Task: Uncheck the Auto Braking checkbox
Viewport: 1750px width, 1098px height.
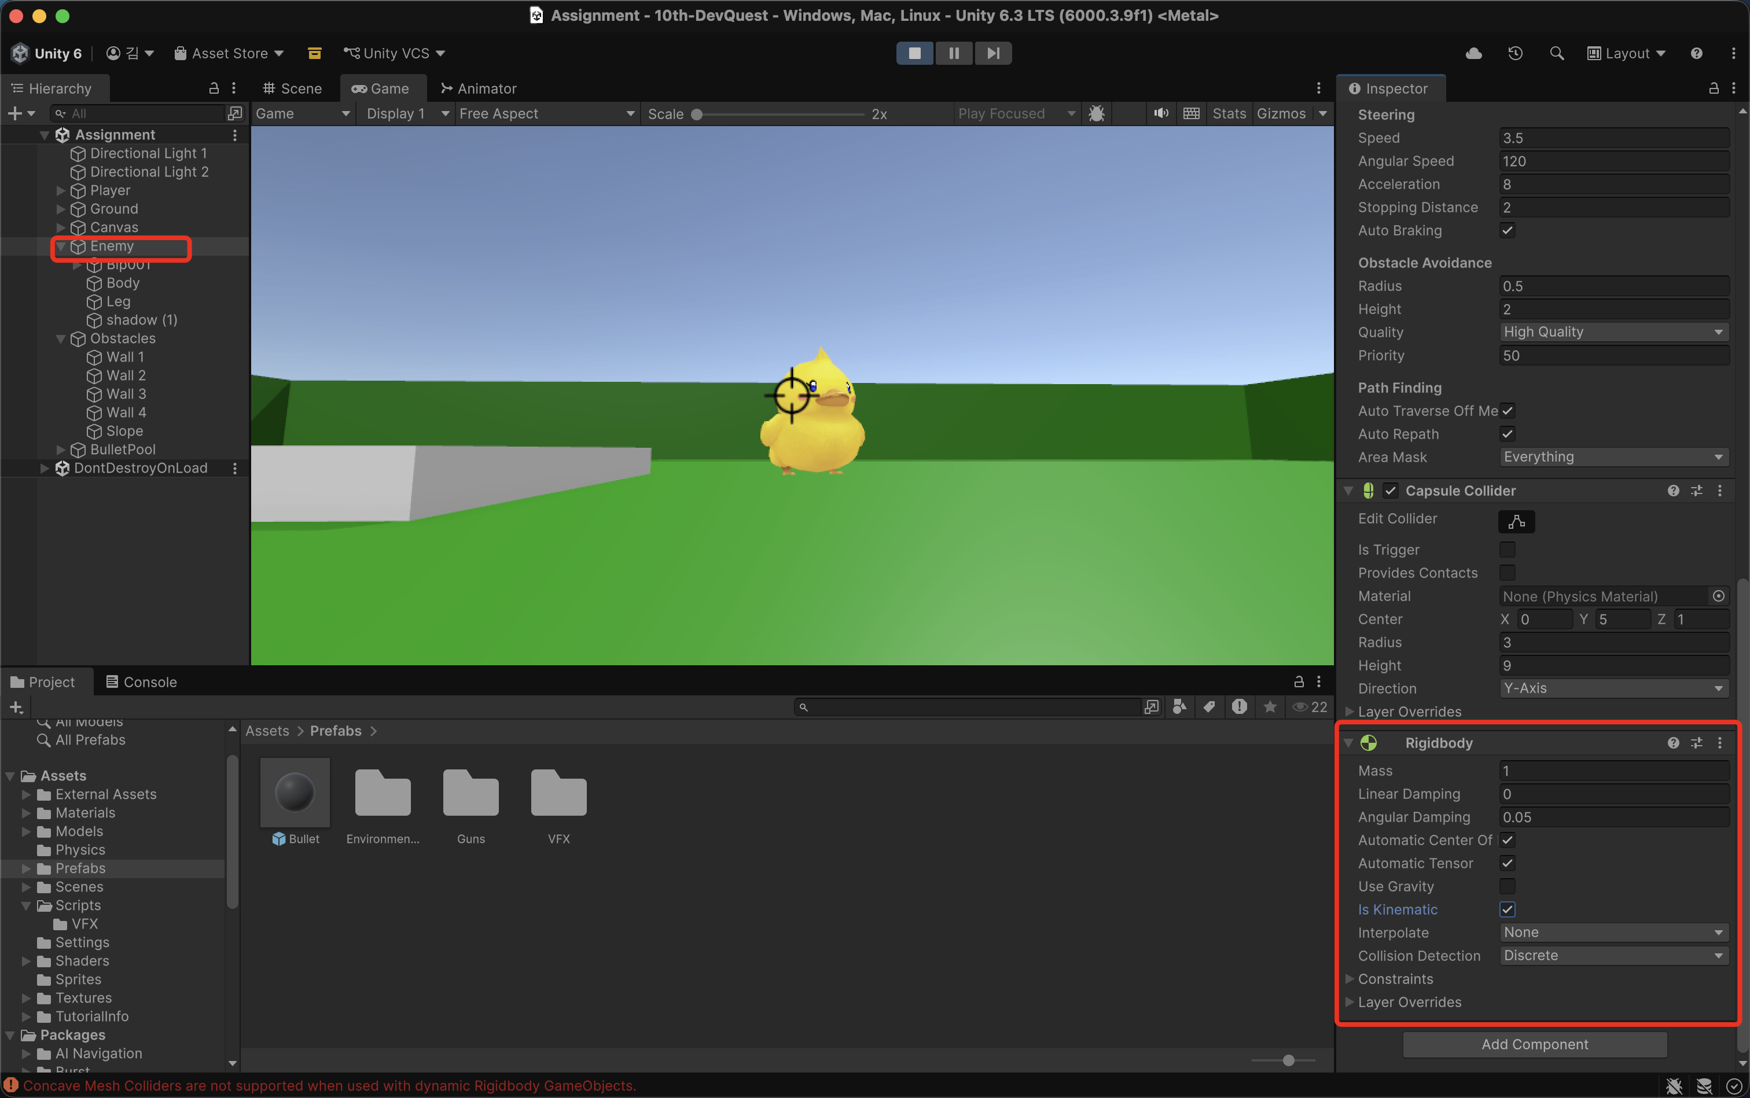Action: pyautogui.click(x=1508, y=230)
